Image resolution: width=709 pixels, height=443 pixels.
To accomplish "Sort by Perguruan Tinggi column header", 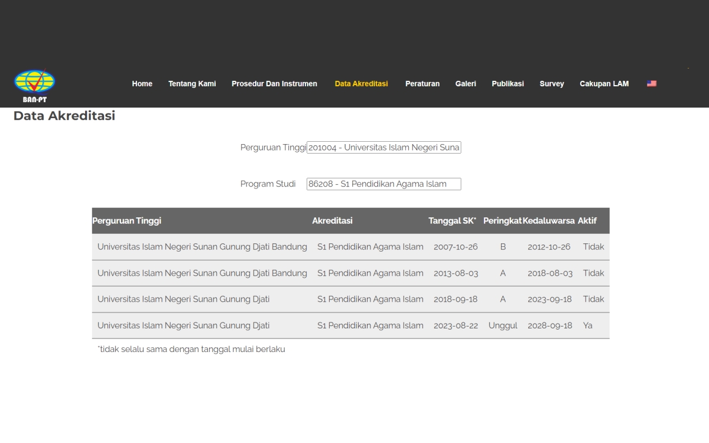I will click(x=126, y=221).
